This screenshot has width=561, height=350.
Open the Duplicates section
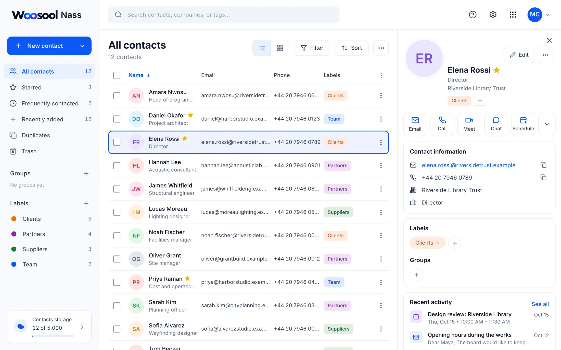[x=49, y=135]
